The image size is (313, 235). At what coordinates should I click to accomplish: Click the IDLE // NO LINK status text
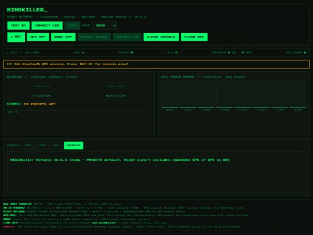click(x=23, y=53)
